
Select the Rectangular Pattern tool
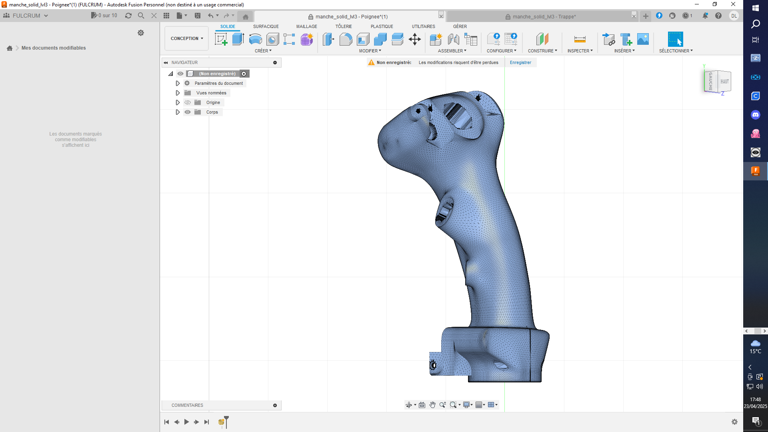[x=289, y=39]
